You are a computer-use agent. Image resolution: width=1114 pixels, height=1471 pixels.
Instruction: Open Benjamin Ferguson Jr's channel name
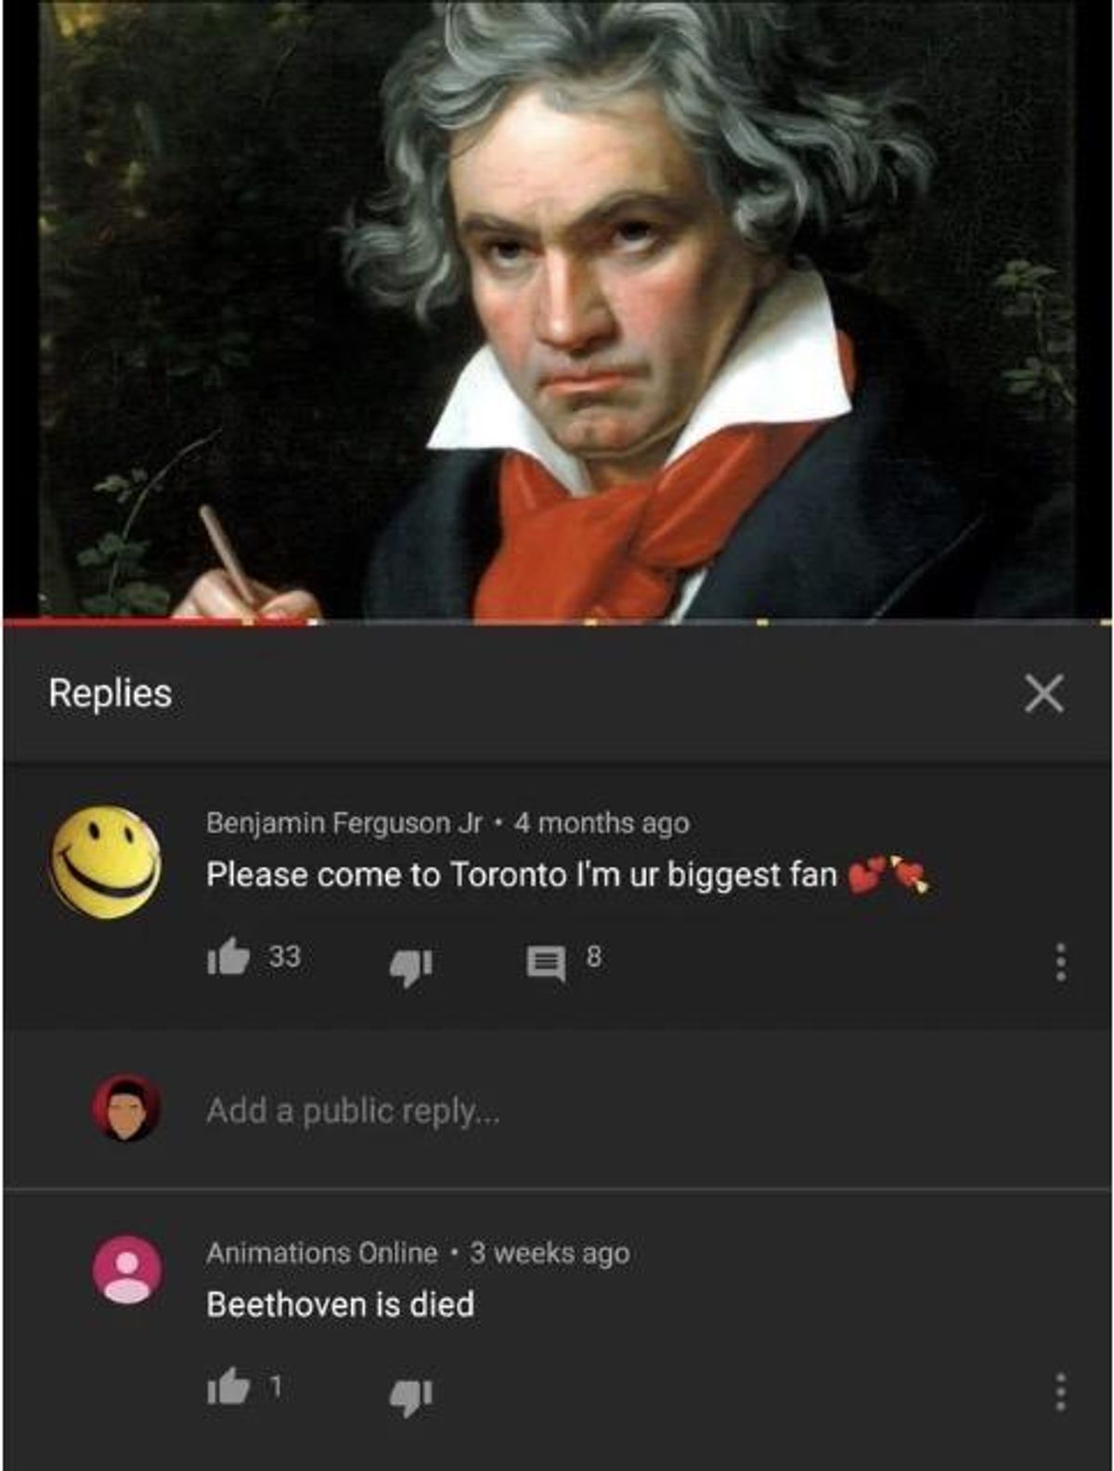click(x=344, y=823)
